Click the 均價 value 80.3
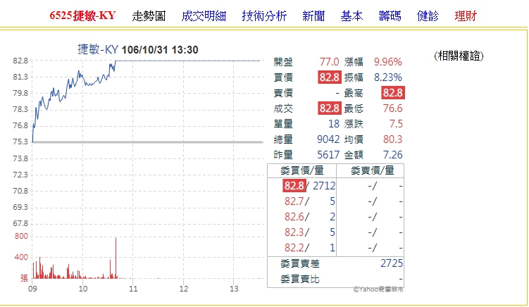529x307 pixels. pyautogui.click(x=393, y=139)
